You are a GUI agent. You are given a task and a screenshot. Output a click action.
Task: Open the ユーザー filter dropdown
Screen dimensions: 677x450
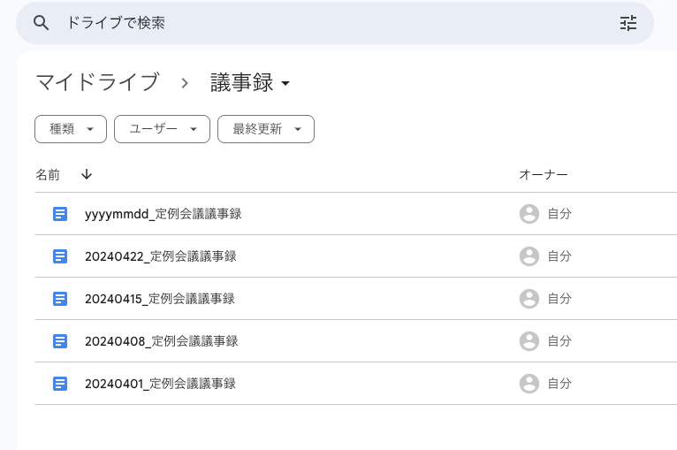162,129
